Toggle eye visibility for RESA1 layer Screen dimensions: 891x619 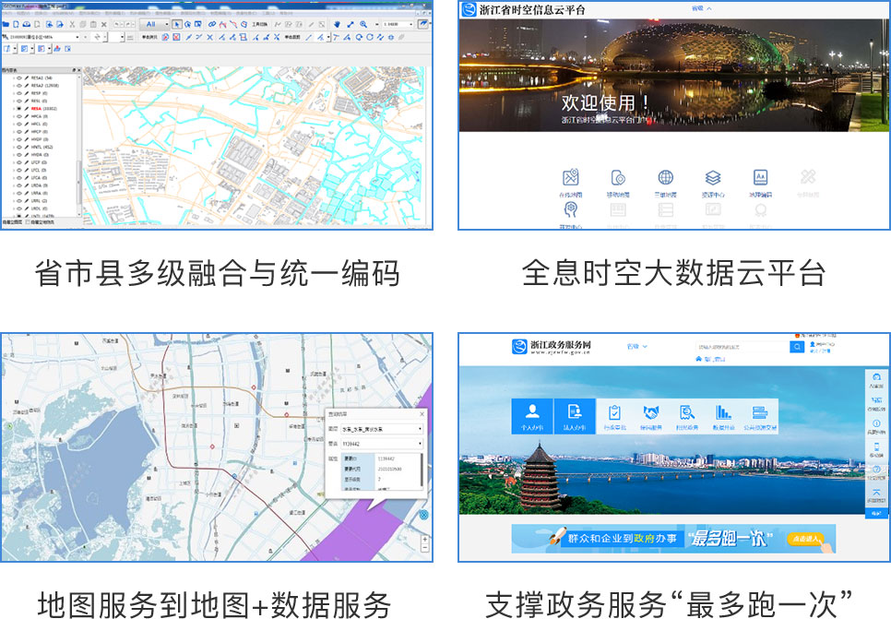pos(19,77)
